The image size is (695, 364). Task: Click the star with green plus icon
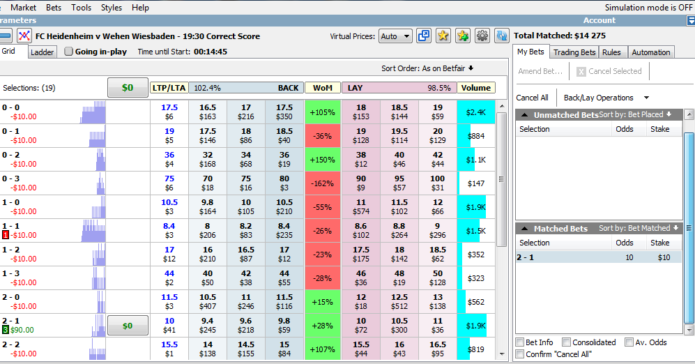(x=463, y=36)
